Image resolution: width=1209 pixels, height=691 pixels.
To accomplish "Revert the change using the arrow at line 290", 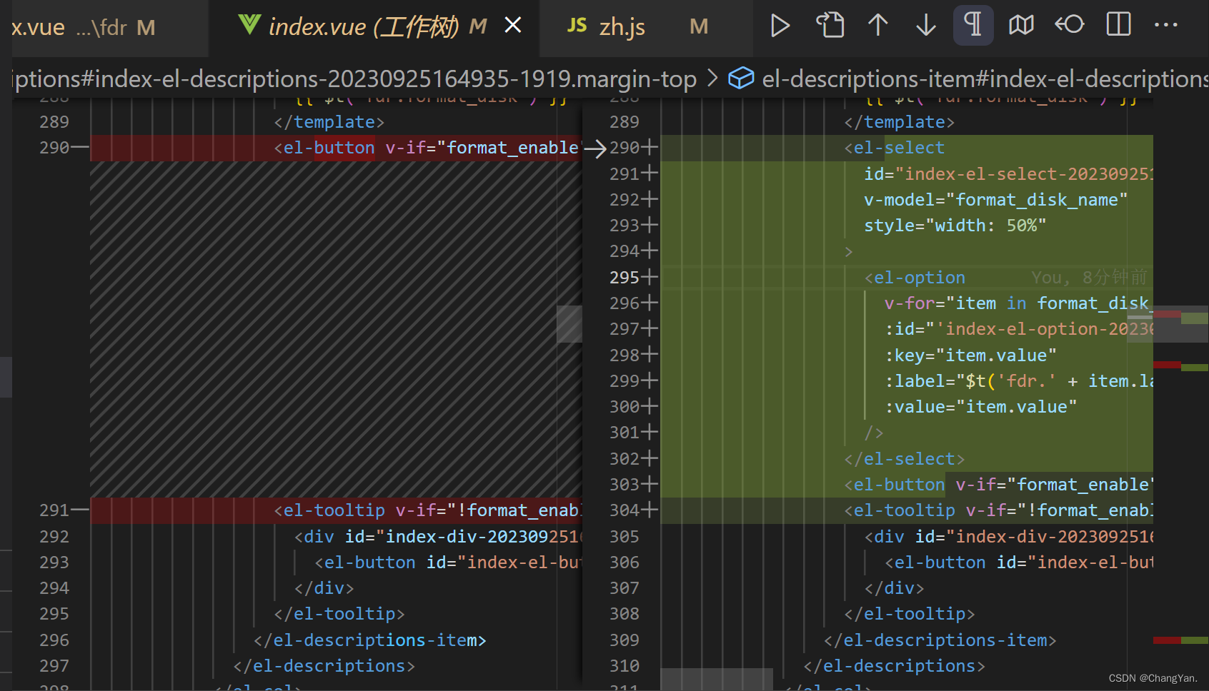I will tap(594, 148).
